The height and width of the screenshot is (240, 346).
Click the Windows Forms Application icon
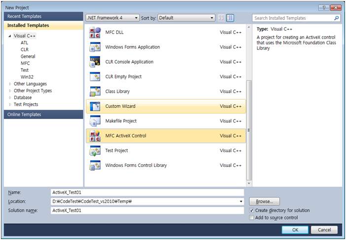[x=95, y=47]
